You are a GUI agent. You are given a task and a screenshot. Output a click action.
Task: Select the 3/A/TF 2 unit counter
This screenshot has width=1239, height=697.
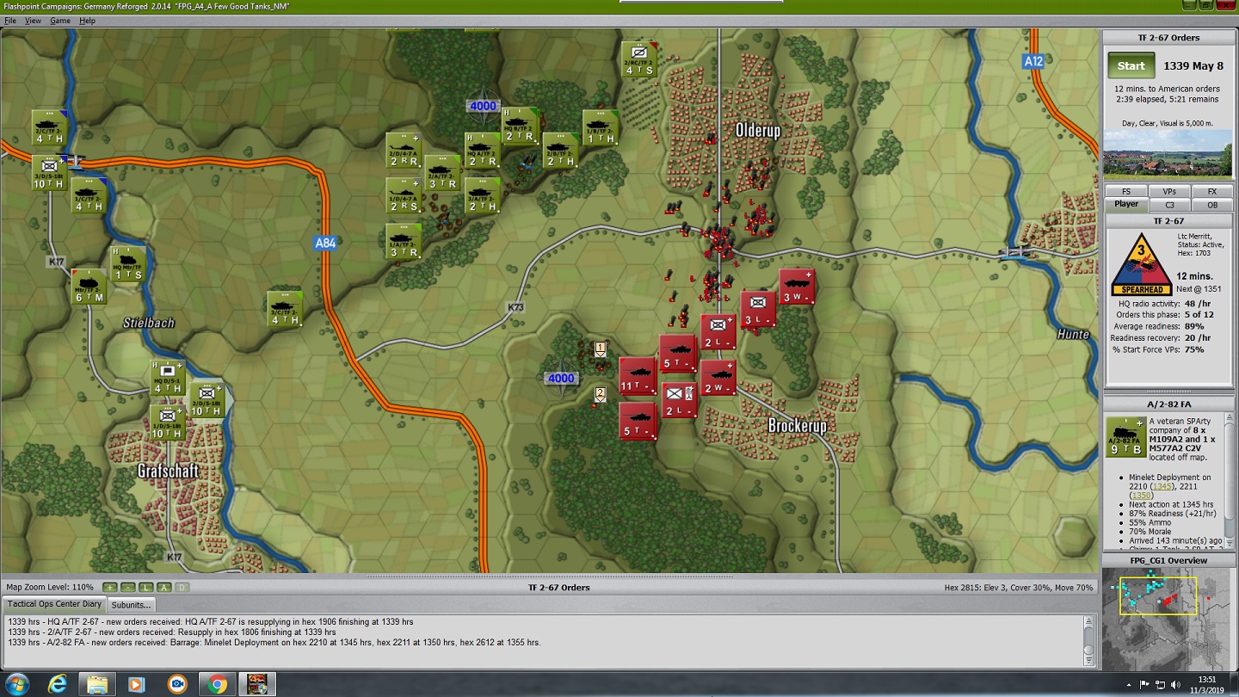(483, 195)
